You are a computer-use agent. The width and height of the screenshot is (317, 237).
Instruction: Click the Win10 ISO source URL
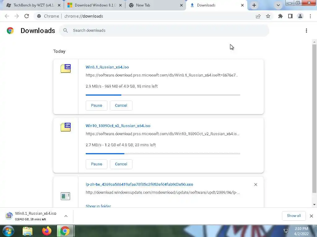pos(162,134)
